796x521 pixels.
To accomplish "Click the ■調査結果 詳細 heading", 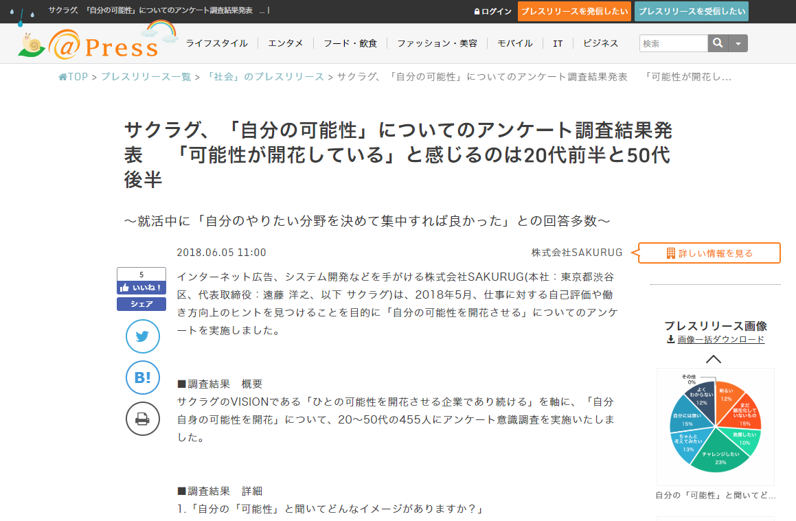I will tap(220, 491).
